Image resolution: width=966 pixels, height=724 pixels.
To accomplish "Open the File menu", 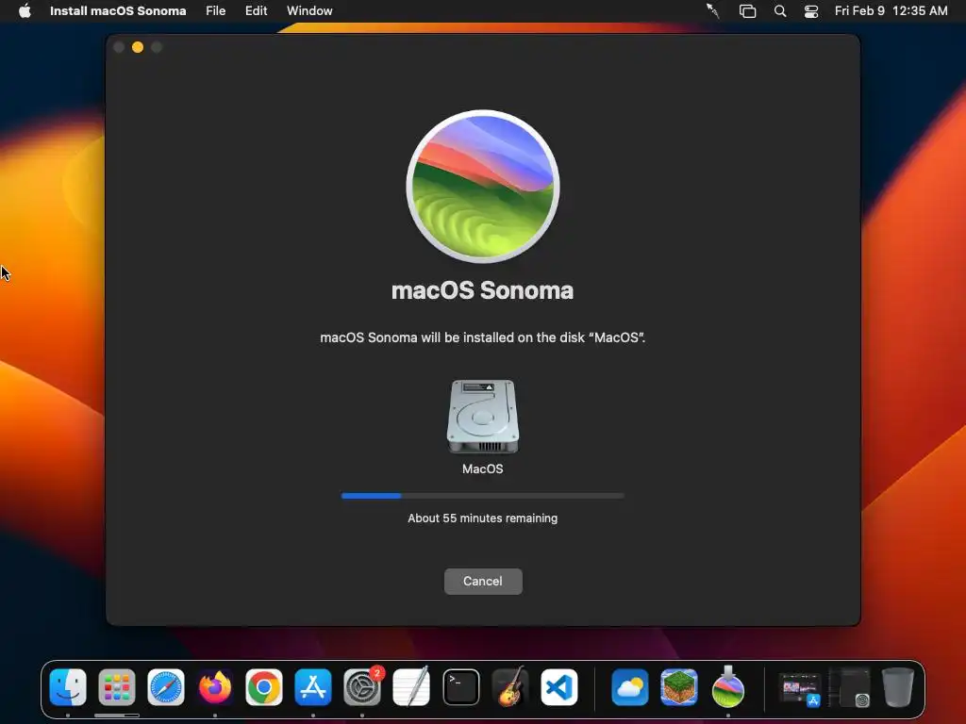I will pyautogui.click(x=216, y=11).
